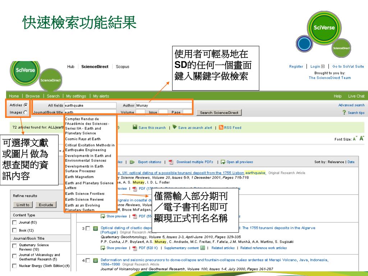
Task: Click the Issue input field
Action: [x=164, y=112]
